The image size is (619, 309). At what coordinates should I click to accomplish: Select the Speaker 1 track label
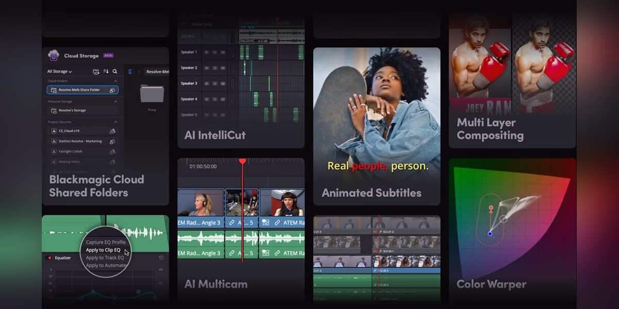click(189, 52)
